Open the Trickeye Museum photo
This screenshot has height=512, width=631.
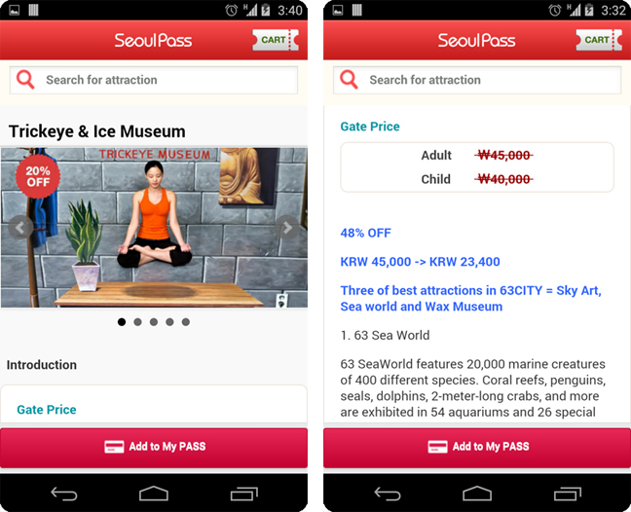tap(154, 228)
